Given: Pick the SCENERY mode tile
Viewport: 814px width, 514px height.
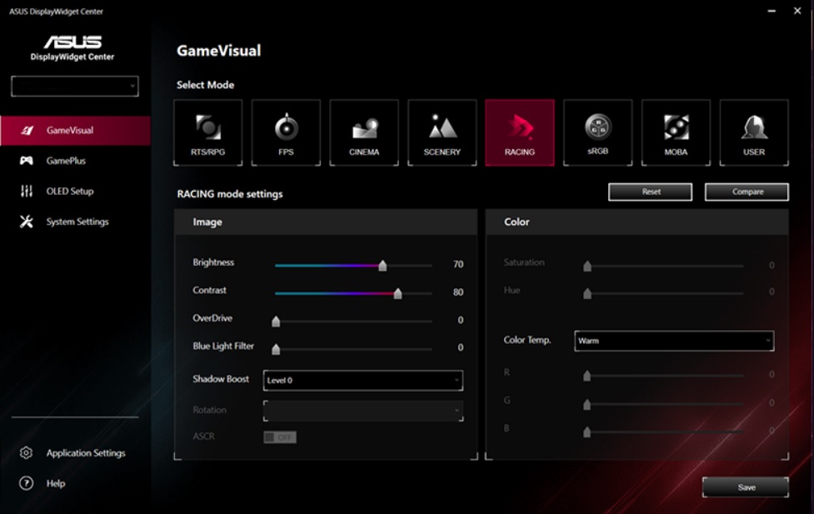Looking at the screenshot, I should coord(442,133).
